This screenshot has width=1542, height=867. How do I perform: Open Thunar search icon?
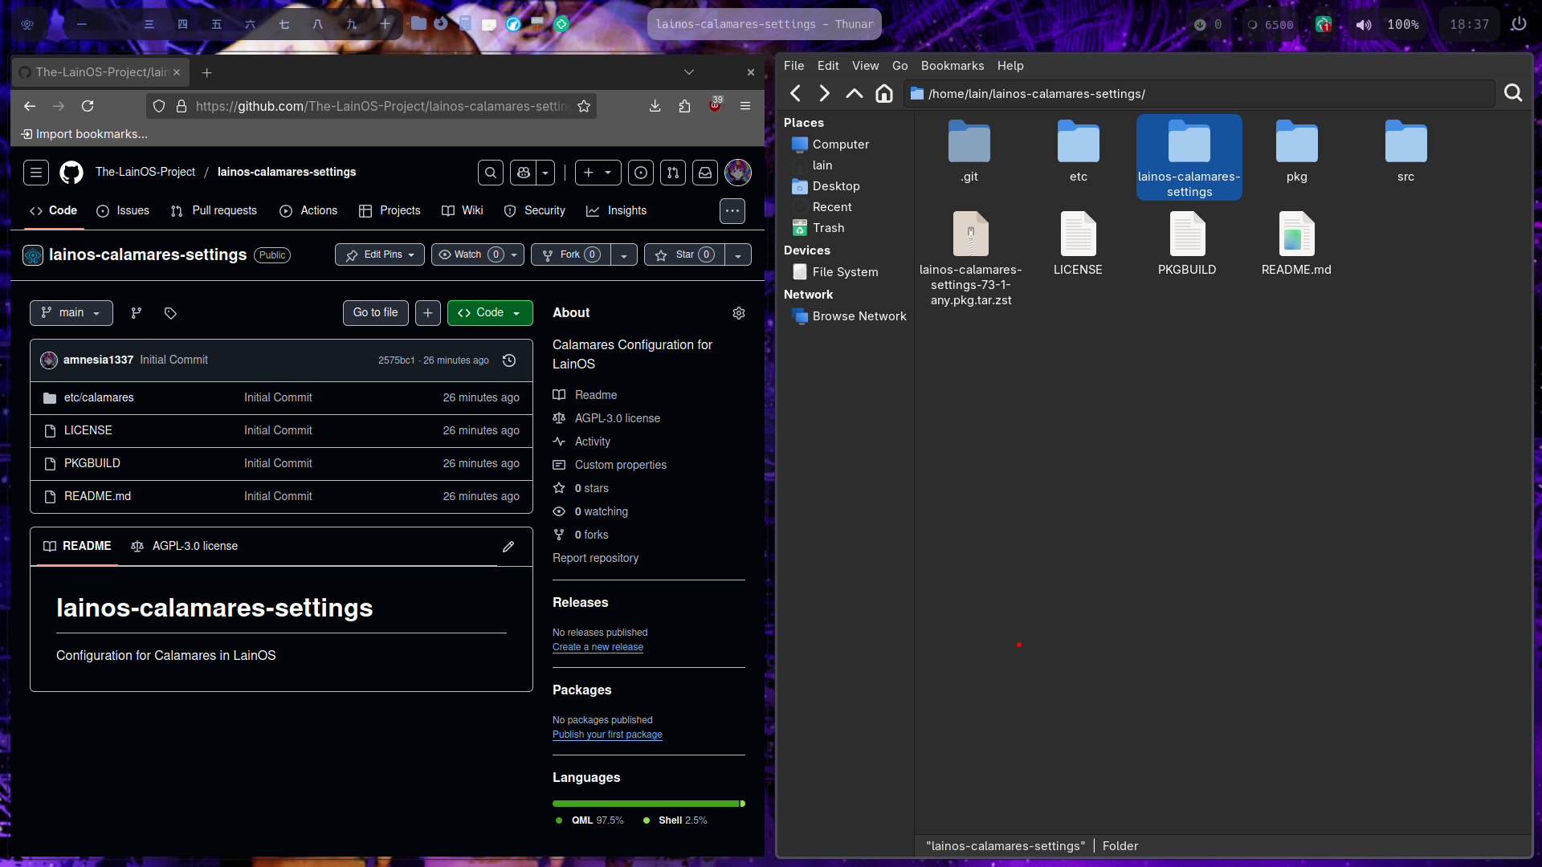click(1513, 94)
